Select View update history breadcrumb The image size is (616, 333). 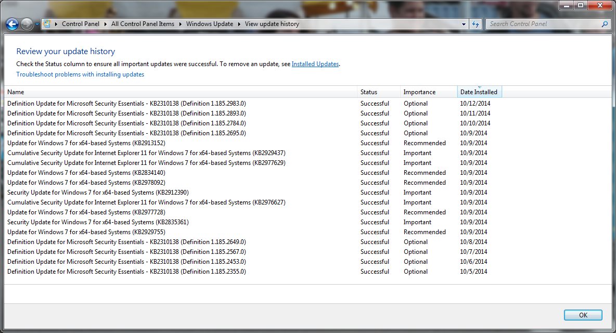click(x=272, y=24)
